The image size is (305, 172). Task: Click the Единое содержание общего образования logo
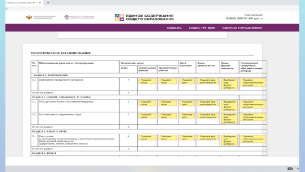(144, 17)
